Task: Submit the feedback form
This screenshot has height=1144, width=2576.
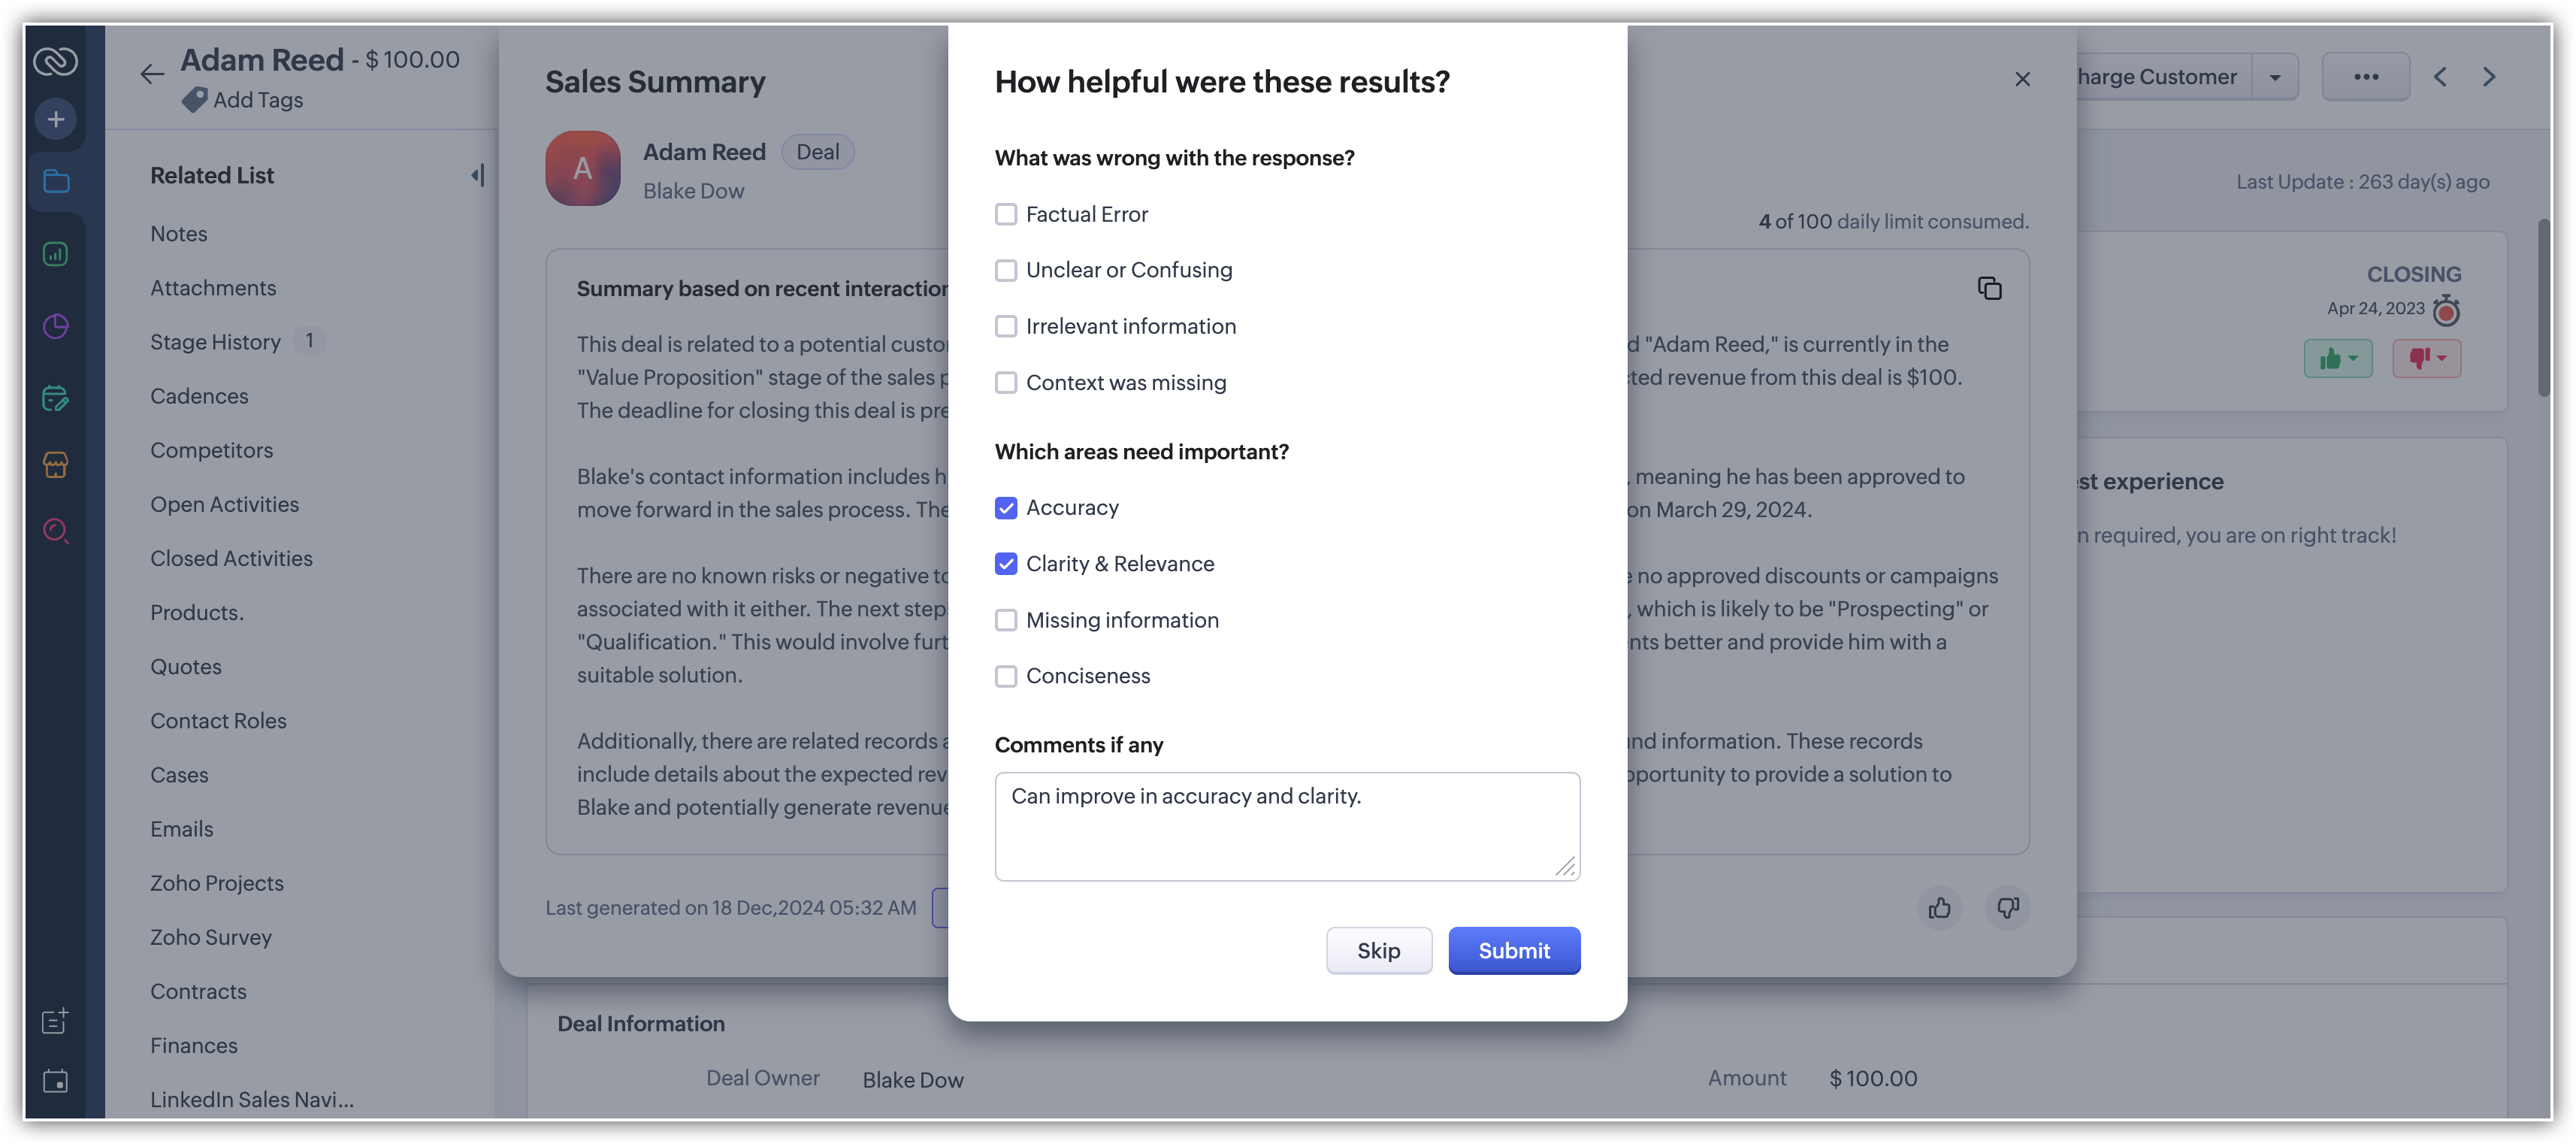Action: click(1514, 951)
